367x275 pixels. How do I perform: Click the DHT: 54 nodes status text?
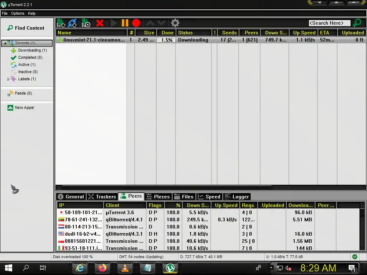141,257
